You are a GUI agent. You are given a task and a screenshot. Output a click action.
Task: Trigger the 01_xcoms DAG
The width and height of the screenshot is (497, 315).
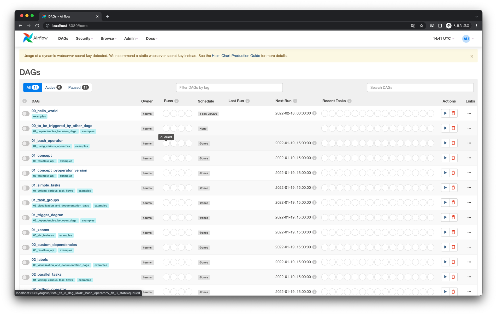click(x=445, y=232)
